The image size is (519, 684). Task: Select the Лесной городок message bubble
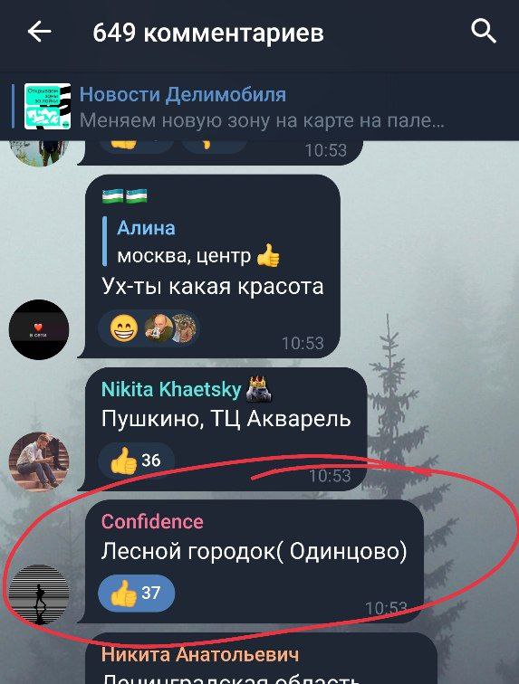tap(254, 562)
